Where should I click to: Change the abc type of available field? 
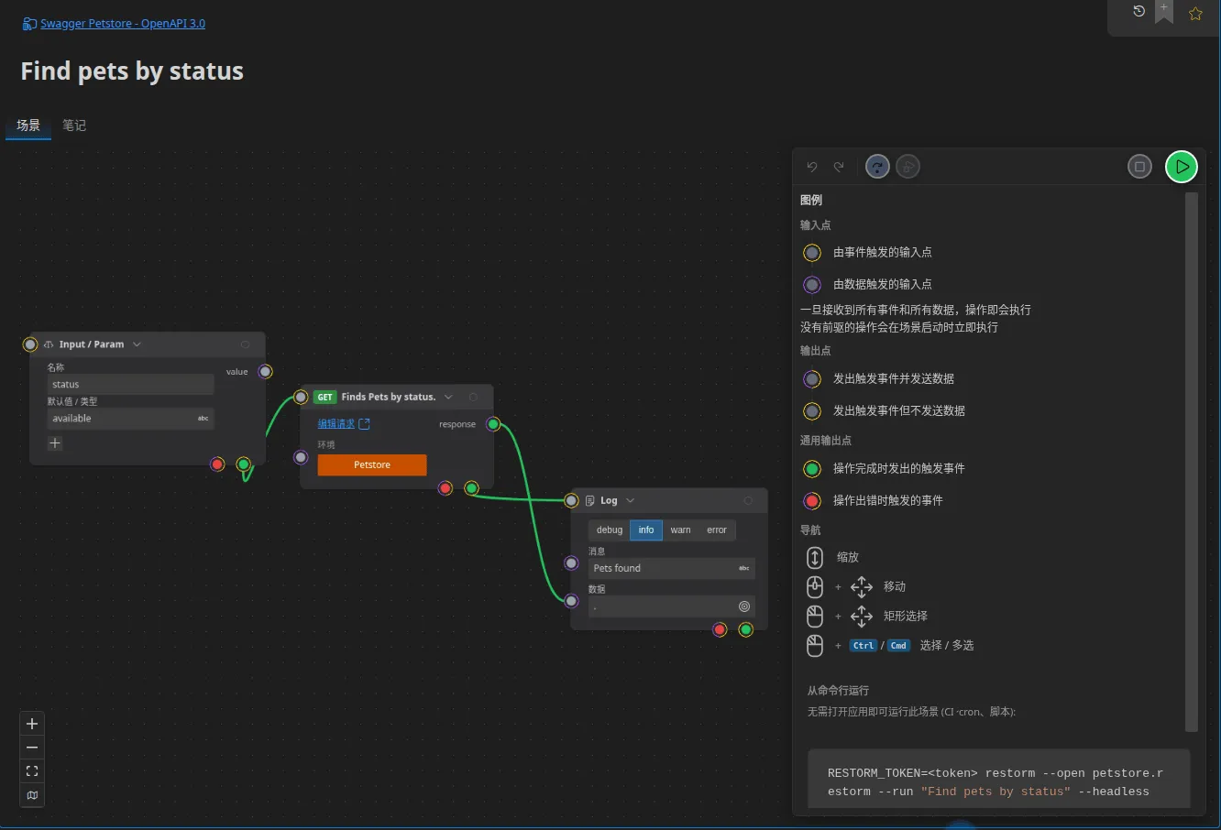pyautogui.click(x=203, y=419)
